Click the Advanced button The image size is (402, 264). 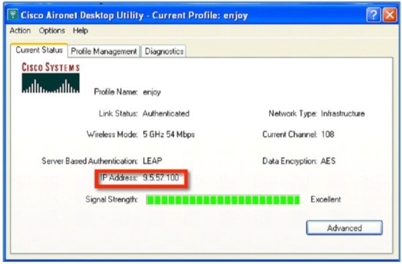[x=344, y=228]
